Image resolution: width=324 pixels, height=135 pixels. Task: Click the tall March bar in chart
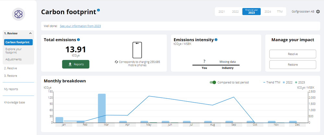102,107
